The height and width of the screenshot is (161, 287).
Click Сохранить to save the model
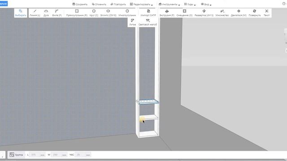[x=80, y=4]
